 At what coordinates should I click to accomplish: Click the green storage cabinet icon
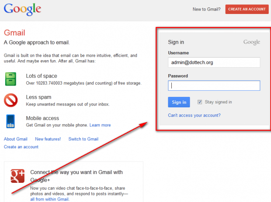11,79
